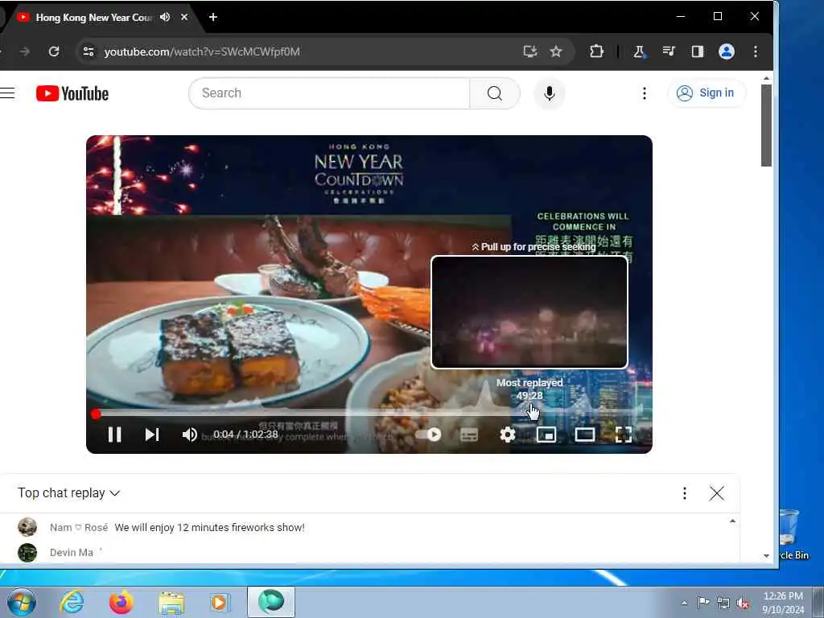Click Nam Rosé chat author name
The image size is (824, 618).
[79, 527]
